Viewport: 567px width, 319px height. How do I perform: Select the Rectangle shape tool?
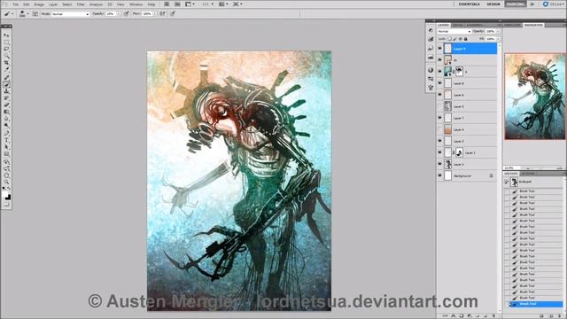click(6, 153)
